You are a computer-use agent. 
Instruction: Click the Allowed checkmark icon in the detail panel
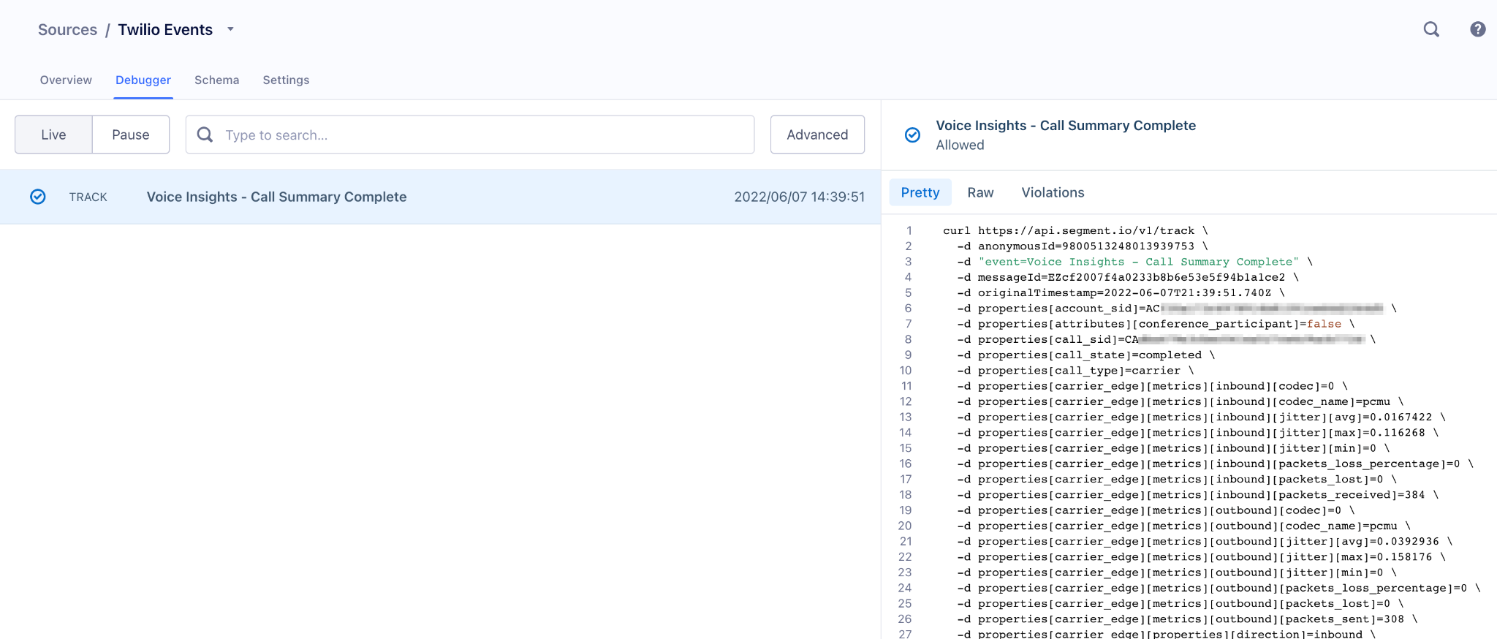912,135
